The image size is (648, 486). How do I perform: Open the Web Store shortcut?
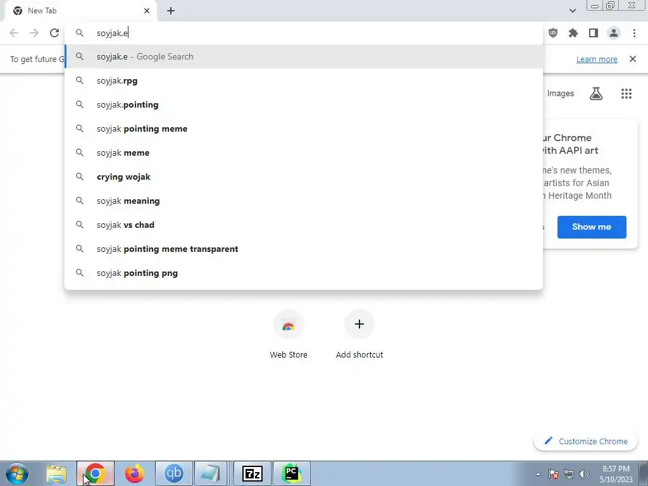pos(289,334)
